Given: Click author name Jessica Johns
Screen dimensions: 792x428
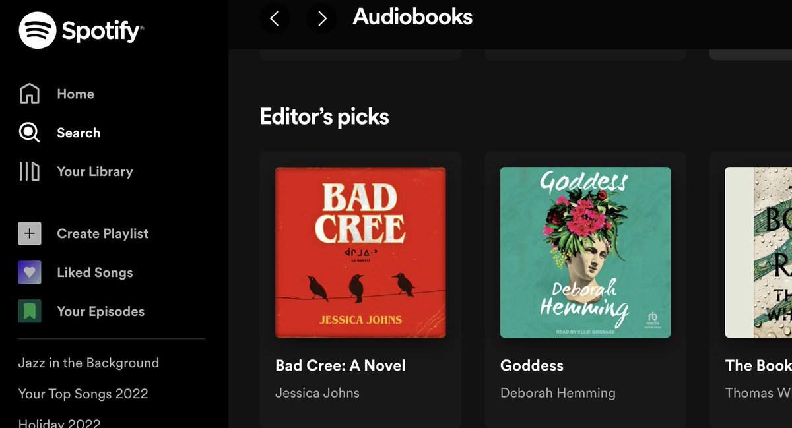Looking at the screenshot, I should pyautogui.click(x=317, y=393).
